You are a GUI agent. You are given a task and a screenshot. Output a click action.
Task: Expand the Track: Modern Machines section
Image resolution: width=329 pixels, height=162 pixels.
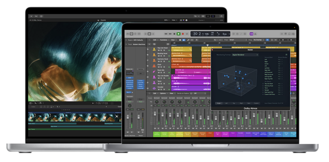click(x=126, y=44)
